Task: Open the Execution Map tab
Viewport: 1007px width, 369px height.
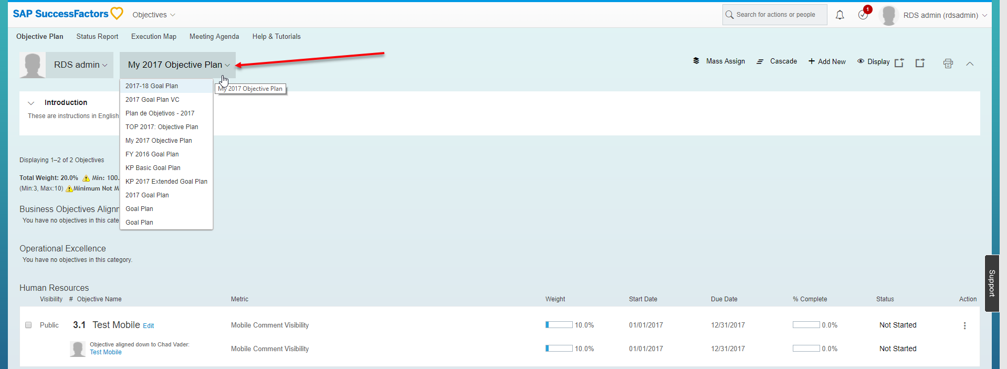Action: click(154, 36)
